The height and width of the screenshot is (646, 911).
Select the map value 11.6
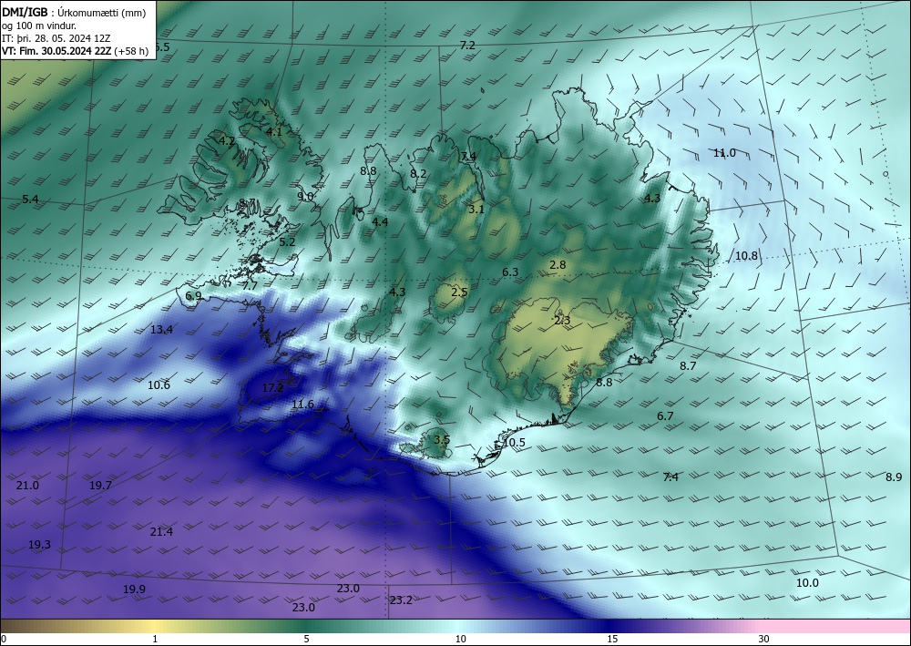pyautogui.click(x=302, y=405)
